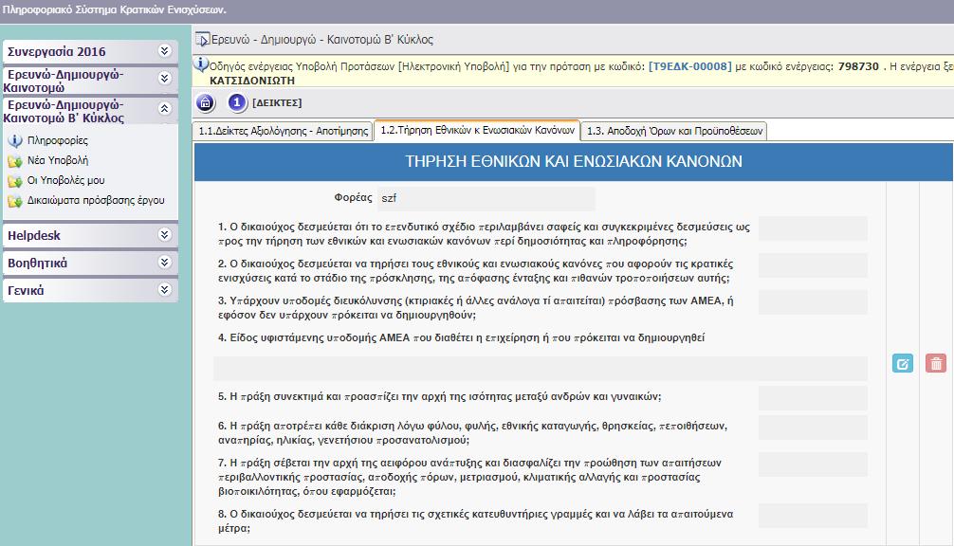954x546 pixels.
Task: Click the answer field for question 6 on discrimination
Action: pyautogui.click(x=813, y=428)
